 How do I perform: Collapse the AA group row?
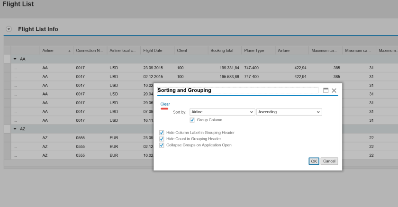(15, 59)
